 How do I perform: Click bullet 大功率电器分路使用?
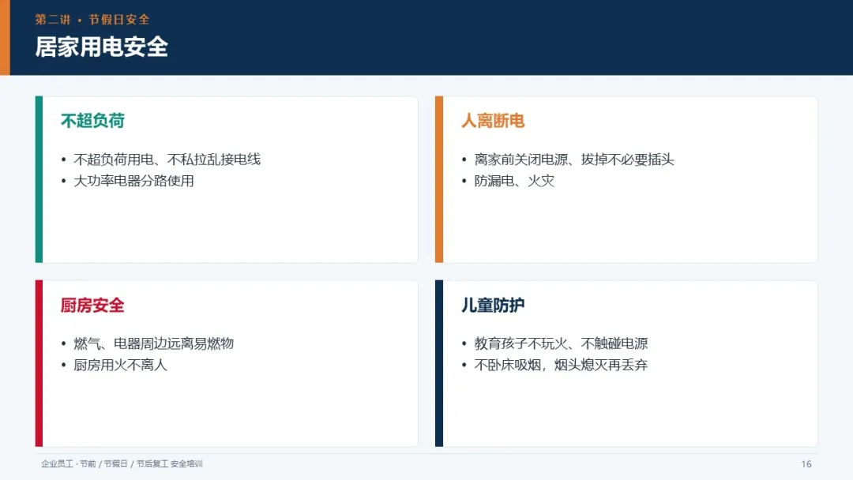(133, 181)
